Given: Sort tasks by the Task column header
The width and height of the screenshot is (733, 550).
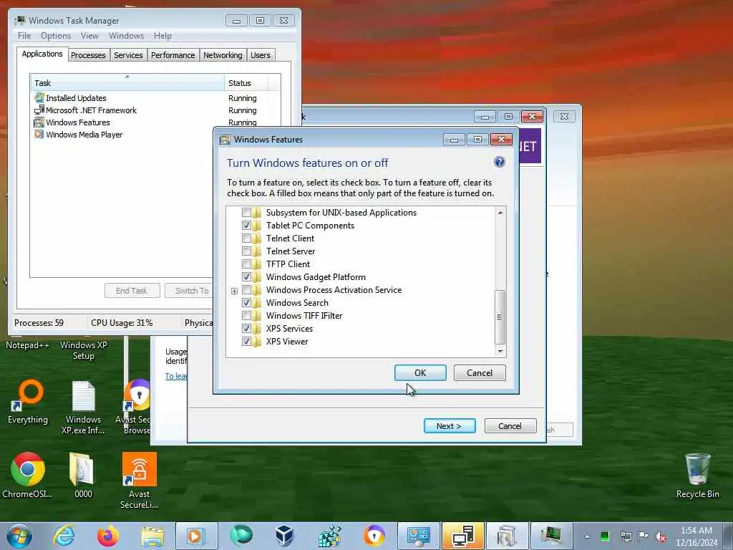Looking at the screenshot, I should pyautogui.click(x=127, y=83).
